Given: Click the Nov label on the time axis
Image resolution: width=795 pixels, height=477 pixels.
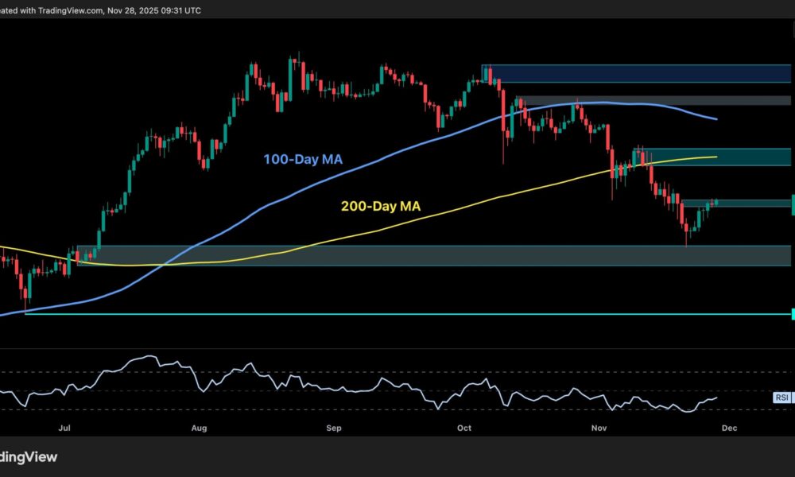Looking at the screenshot, I should (x=597, y=428).
